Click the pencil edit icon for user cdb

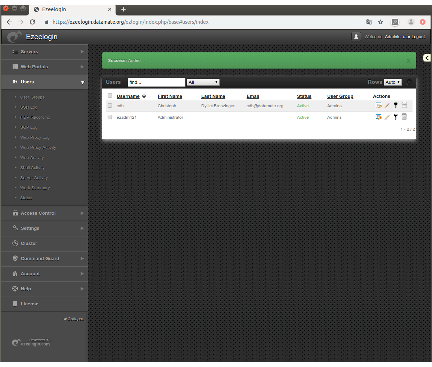point(387,106)
